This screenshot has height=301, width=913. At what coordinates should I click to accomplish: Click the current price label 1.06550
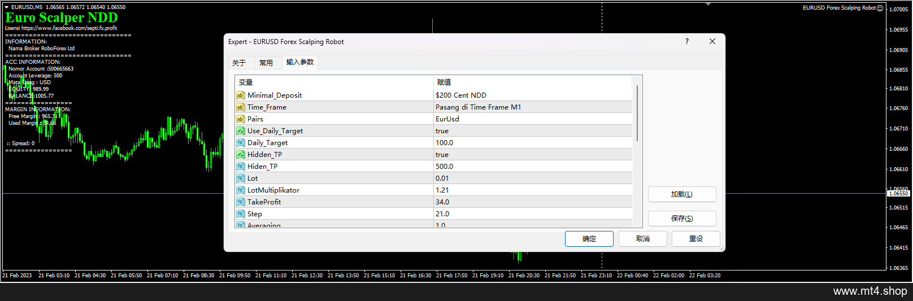898,194
